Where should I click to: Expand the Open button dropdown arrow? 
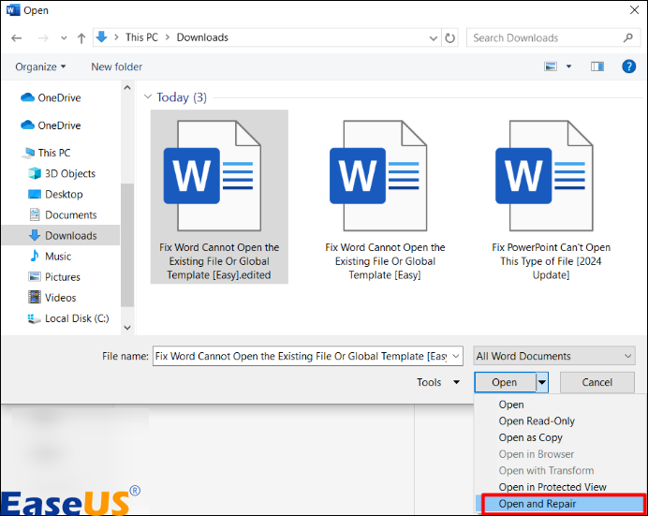pos(541,382)
